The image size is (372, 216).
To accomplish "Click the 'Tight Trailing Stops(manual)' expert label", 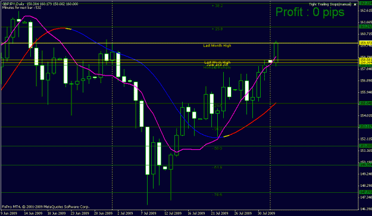I will click(x=330, y=5).
